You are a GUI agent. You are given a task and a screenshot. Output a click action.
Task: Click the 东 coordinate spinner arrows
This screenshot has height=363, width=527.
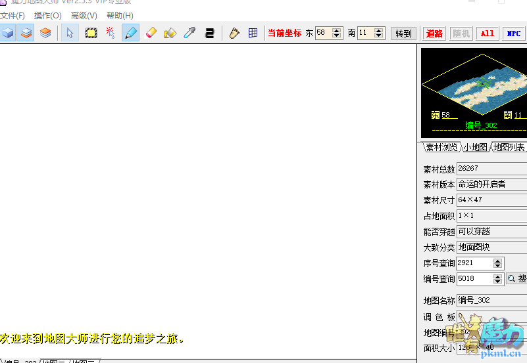337,33
